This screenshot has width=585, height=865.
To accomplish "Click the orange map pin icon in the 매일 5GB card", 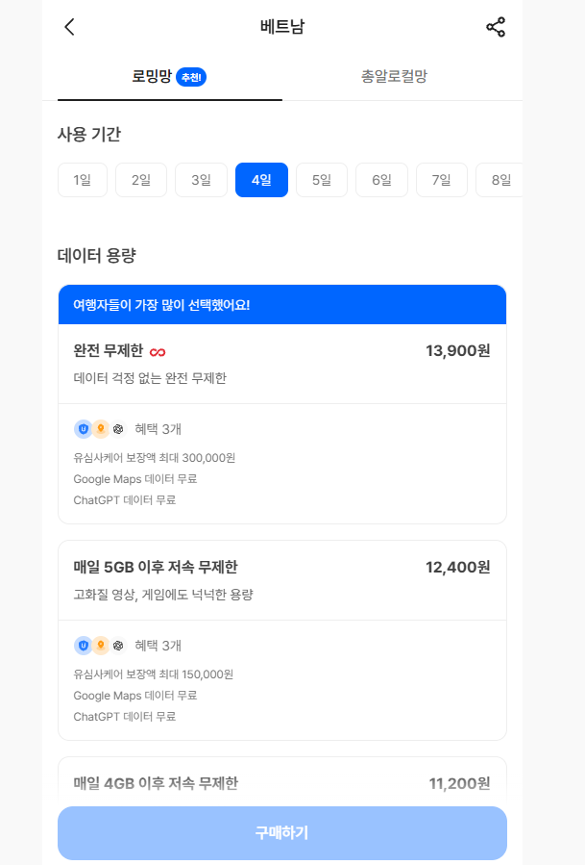I will click(x=100, y=645).
